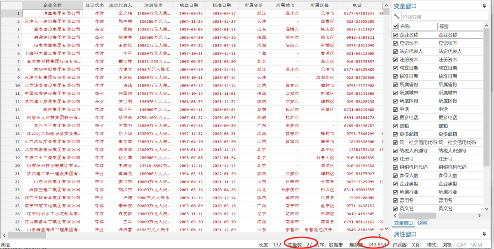The height and width of the screenshot is (249, 494).
Task: Uncheck the 所属省份 variable checkbox
Action: click(x=395, y=84)
